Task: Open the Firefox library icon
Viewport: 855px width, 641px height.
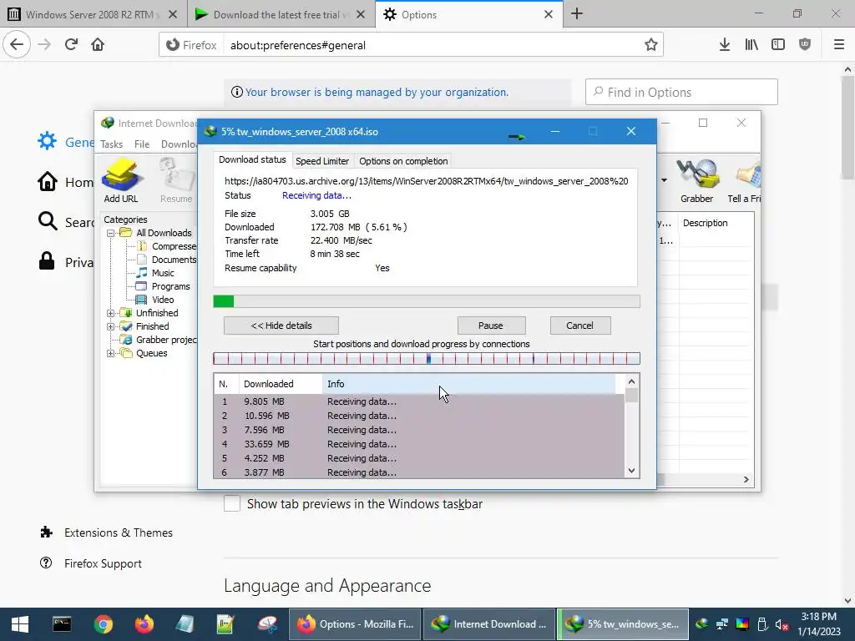Action: point(751,45)
